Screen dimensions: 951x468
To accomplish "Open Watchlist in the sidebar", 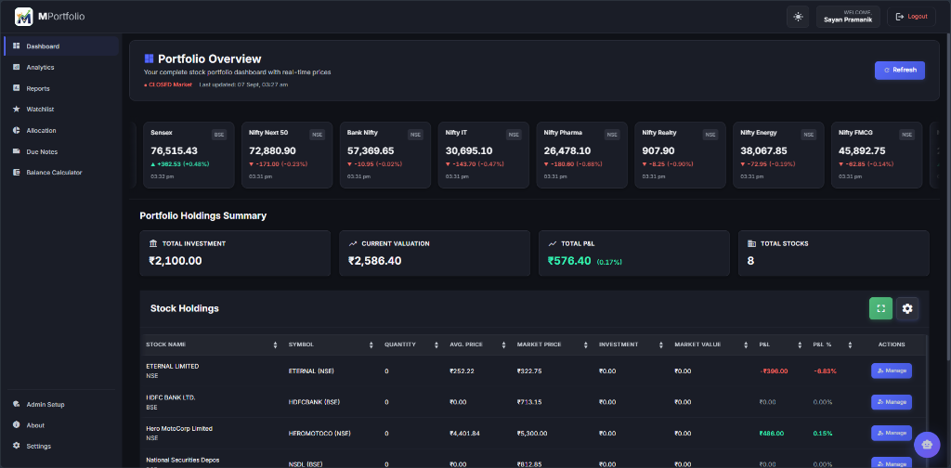I will coord(61,110).
